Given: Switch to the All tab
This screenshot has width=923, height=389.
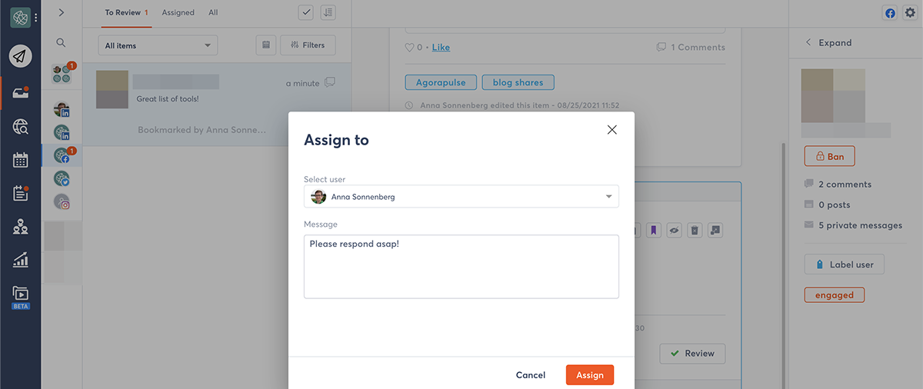Looking at the screenshot, I should coord(213,13).
